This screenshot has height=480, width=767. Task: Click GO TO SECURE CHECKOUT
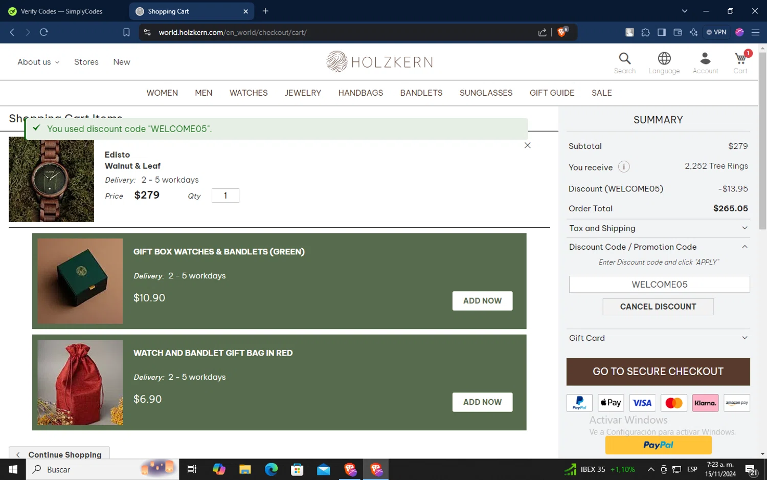(x=658, y=372)
